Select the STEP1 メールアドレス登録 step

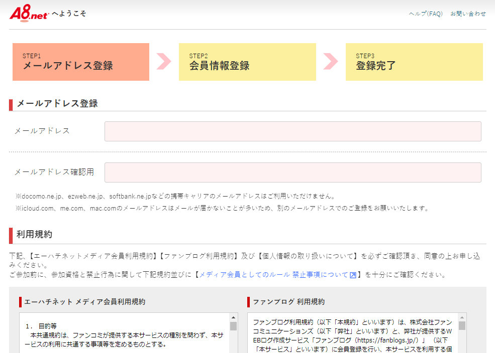pyautogui.click(x=80, y=62)
